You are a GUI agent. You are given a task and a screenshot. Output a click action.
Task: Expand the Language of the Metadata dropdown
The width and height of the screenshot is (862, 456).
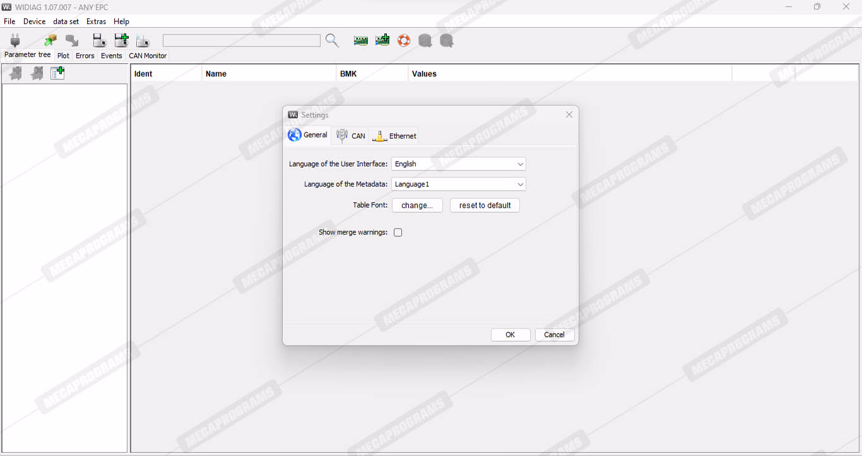coord(458,185)
